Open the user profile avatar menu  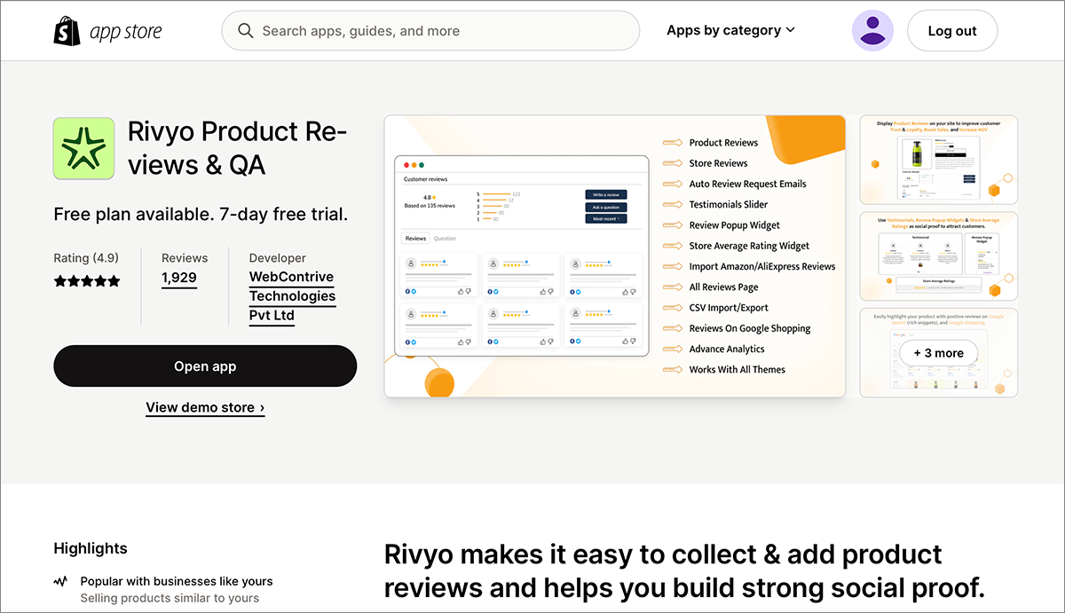click(872, 30)
